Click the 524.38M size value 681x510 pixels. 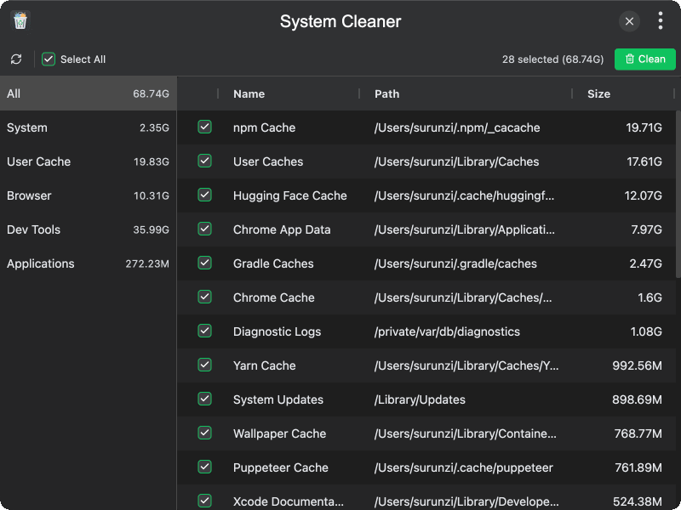[638, 501]
